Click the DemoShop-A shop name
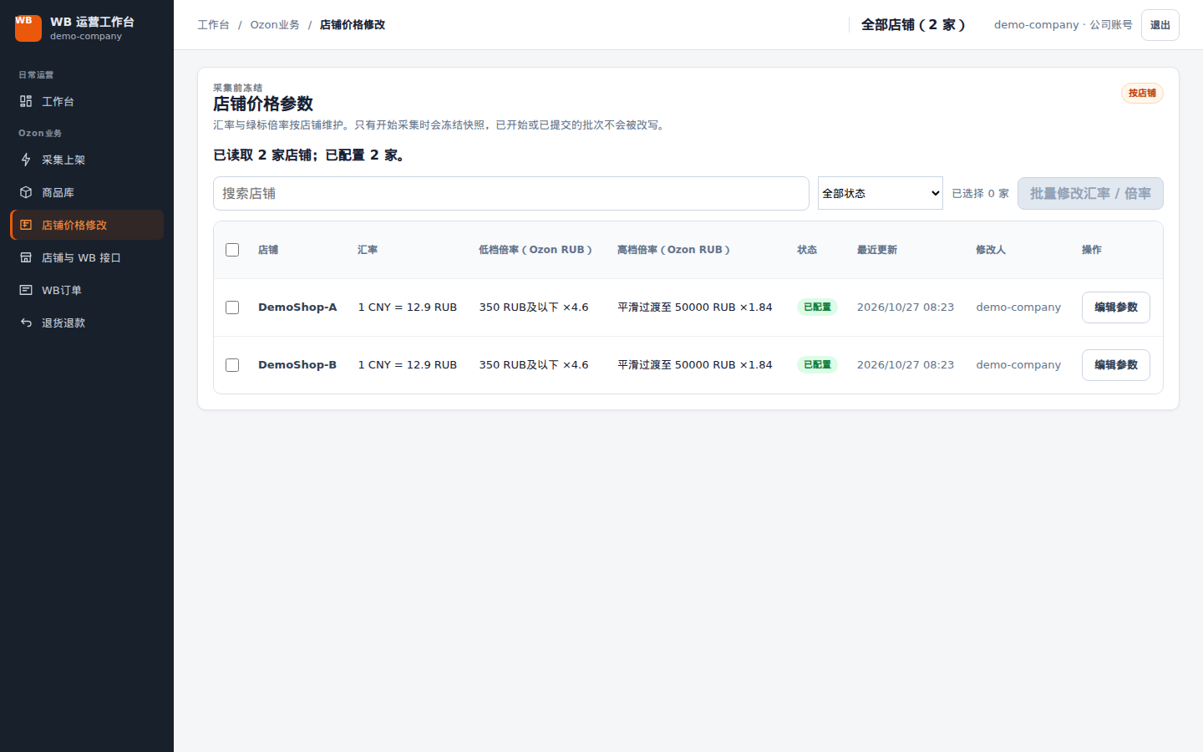This screenshot has height=752, width=1203. (x=297, y=307)
